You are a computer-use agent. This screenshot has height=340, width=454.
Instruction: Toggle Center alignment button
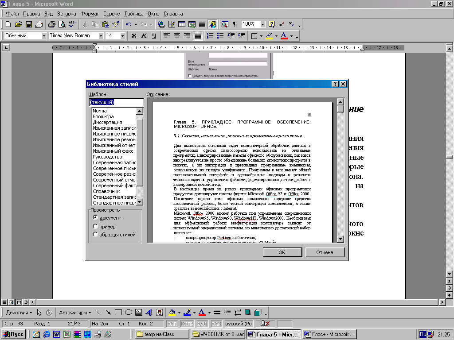click(x=177, y=35)
